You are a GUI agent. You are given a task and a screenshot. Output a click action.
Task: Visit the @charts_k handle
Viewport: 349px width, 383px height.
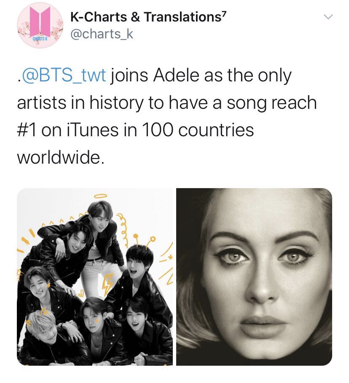pos(101,34)
